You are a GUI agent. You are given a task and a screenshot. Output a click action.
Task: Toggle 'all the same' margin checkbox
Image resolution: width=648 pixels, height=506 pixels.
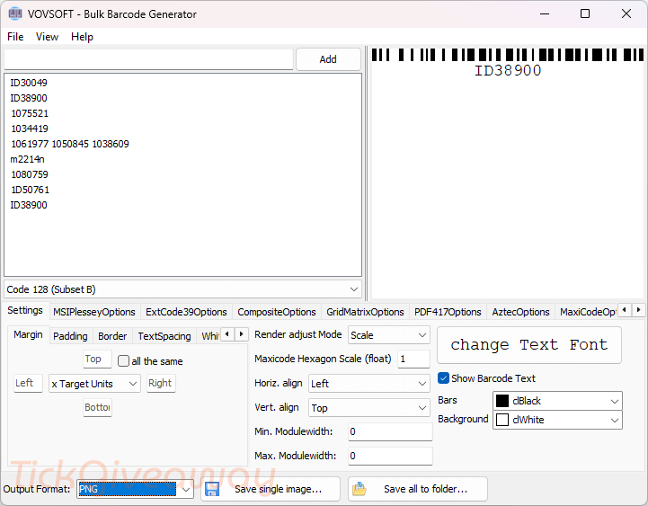(x=123, y=361)
